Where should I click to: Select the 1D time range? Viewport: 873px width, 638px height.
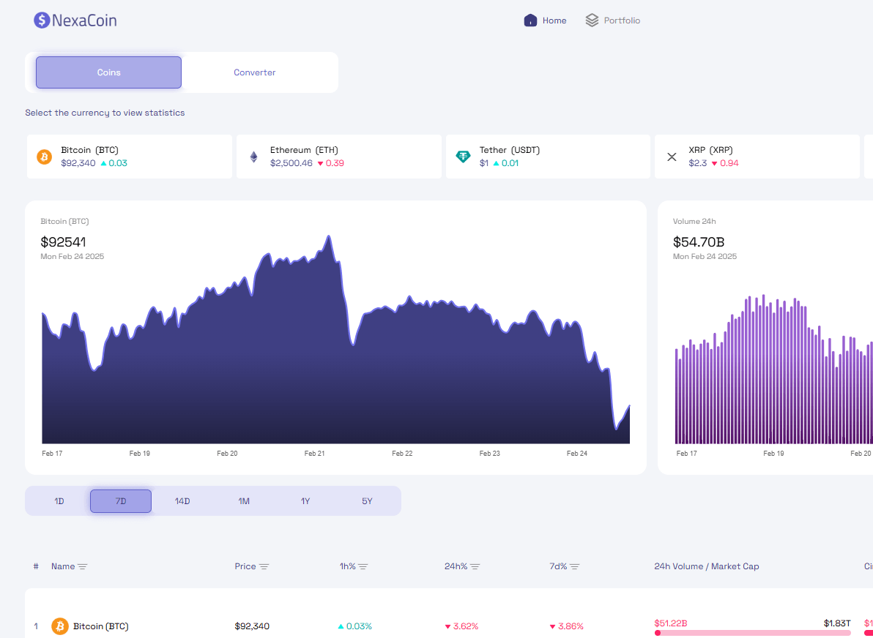pyautogui.click(x=59, y=501)
